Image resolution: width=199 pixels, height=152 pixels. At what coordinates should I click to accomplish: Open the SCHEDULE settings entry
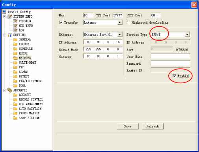pyautogui.click(x=26, y=49)
